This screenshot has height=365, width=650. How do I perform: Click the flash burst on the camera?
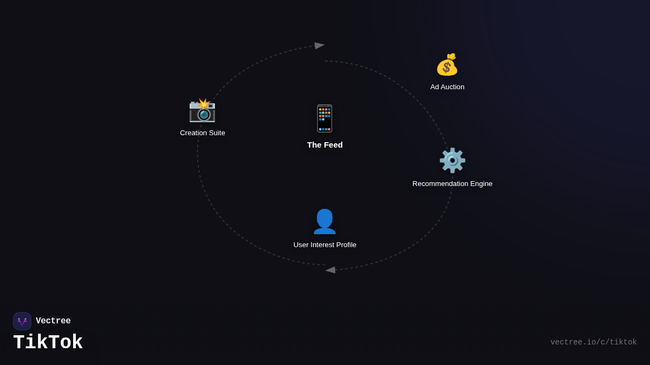[x=204, y=103]
